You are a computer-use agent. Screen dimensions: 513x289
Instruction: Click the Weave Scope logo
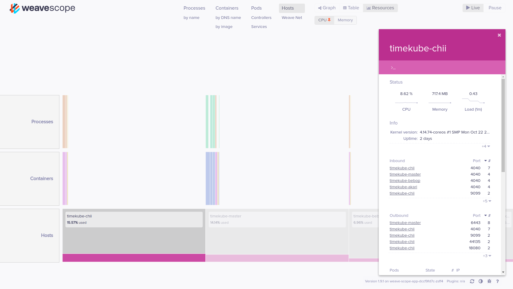click(42, 8)
